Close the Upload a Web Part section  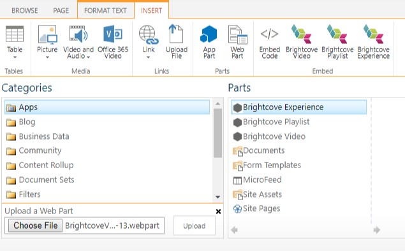point(218,212)
